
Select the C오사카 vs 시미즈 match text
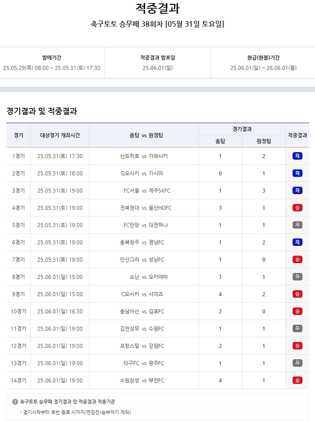tap(142, 294)
